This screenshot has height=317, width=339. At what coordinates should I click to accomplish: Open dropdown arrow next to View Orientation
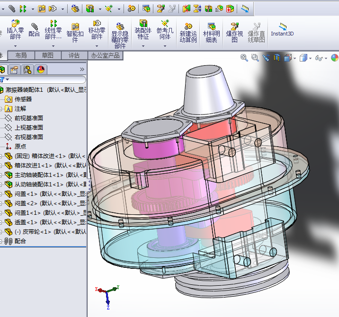coord(294,58)
